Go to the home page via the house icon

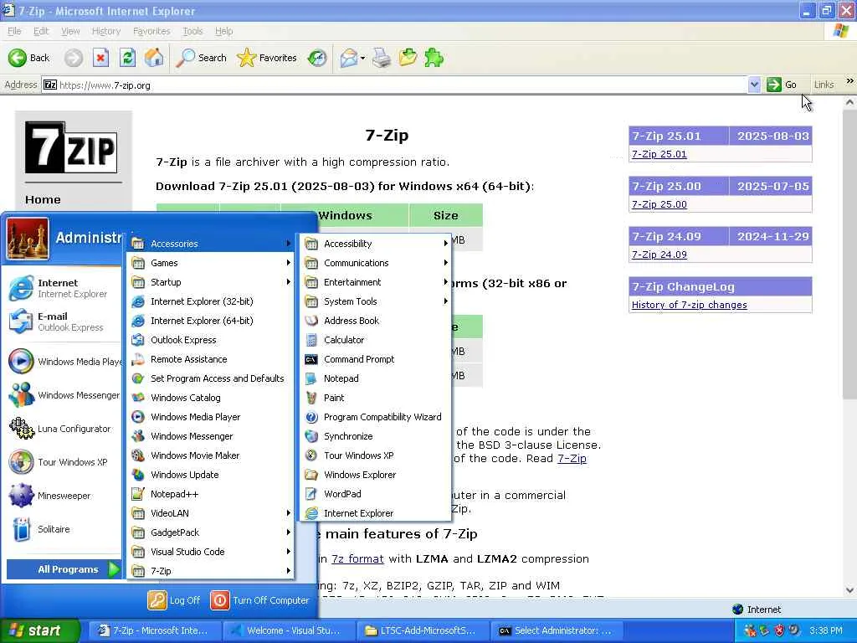pos(154,58)
